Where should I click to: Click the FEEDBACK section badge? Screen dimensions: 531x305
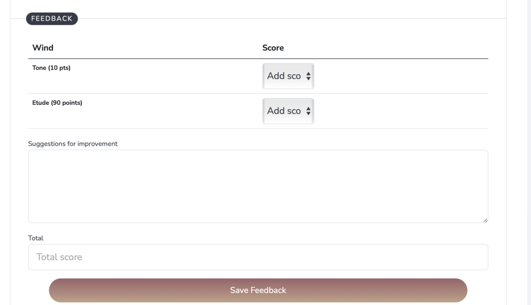click(52, 19)
